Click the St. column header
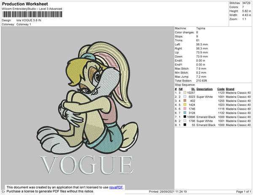 193,89
